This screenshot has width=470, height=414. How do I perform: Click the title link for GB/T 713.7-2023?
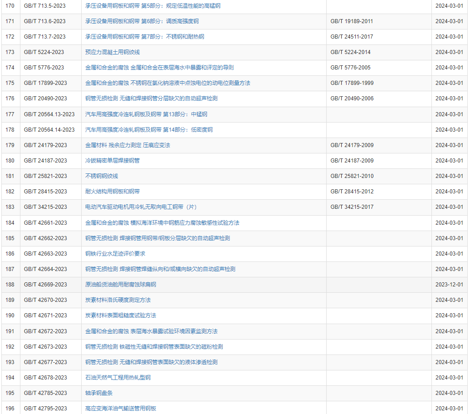pyautogui.click(x=144, y=37)
